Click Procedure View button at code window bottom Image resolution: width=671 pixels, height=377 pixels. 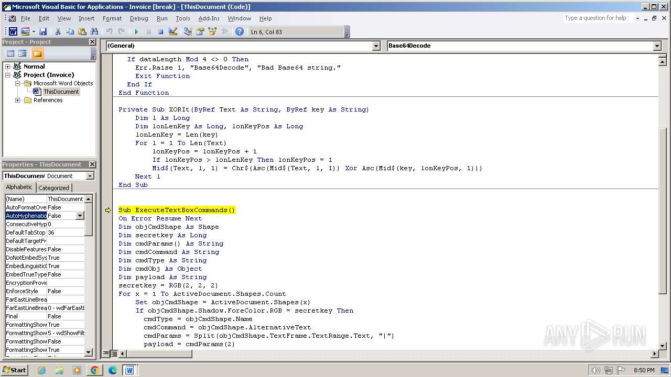[106, 354]
